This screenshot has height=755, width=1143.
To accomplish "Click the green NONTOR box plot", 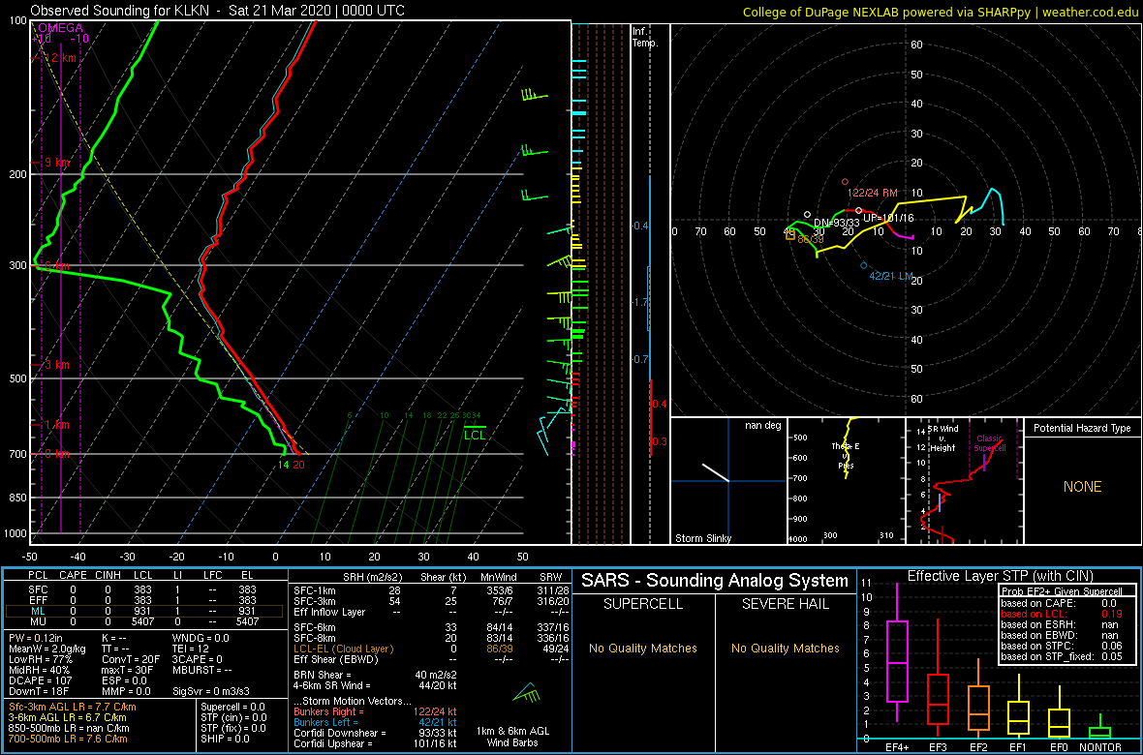I will click(1102, 726).
